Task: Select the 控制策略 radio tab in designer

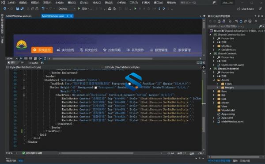Action: click(112, 50)
